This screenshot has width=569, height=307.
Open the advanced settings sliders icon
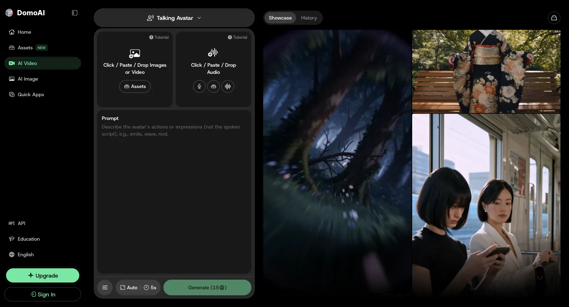[x=105, y=287]
